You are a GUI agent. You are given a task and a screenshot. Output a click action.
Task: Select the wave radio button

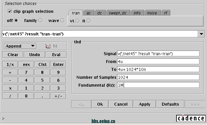click(x=62, y=20)
